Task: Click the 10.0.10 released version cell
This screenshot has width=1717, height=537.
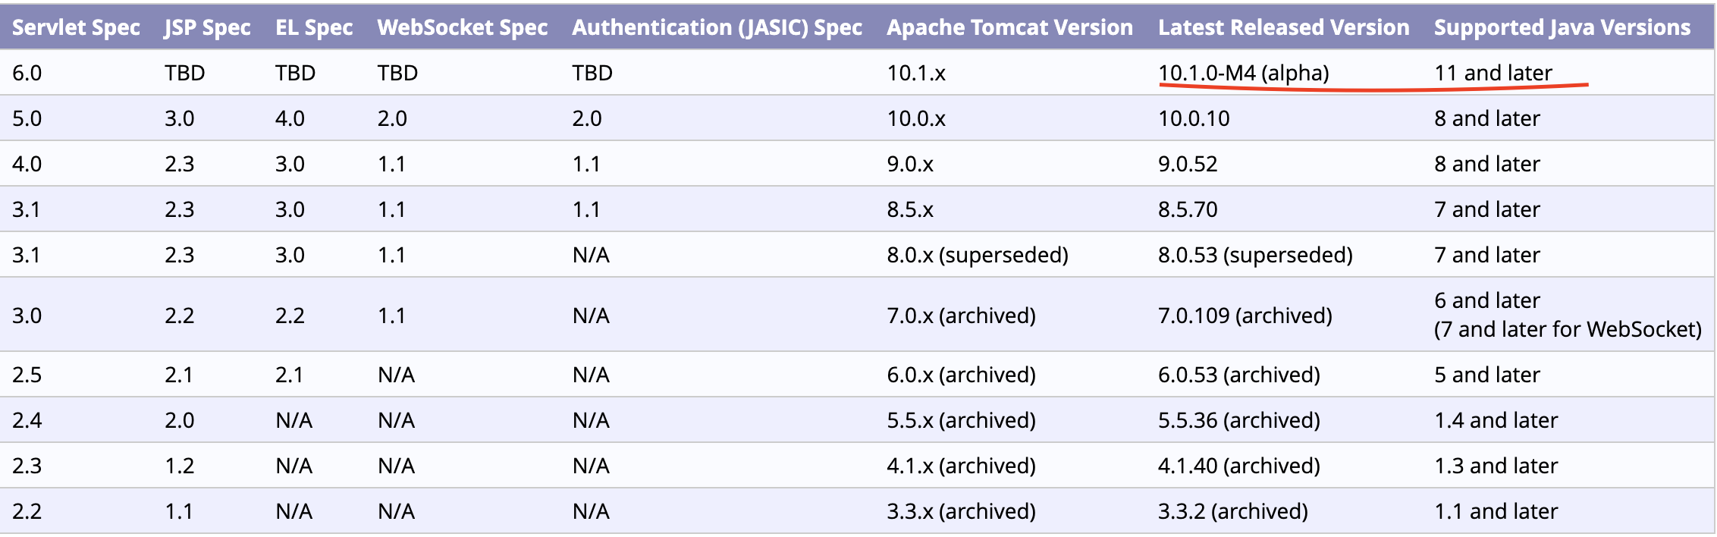Action: (1194, 118)
